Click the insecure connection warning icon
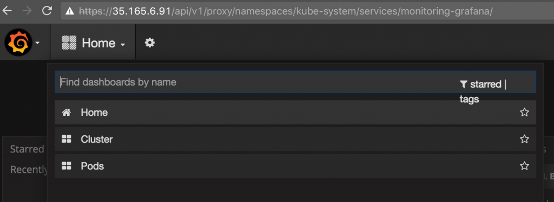554x202 pixels. (70, 11)
